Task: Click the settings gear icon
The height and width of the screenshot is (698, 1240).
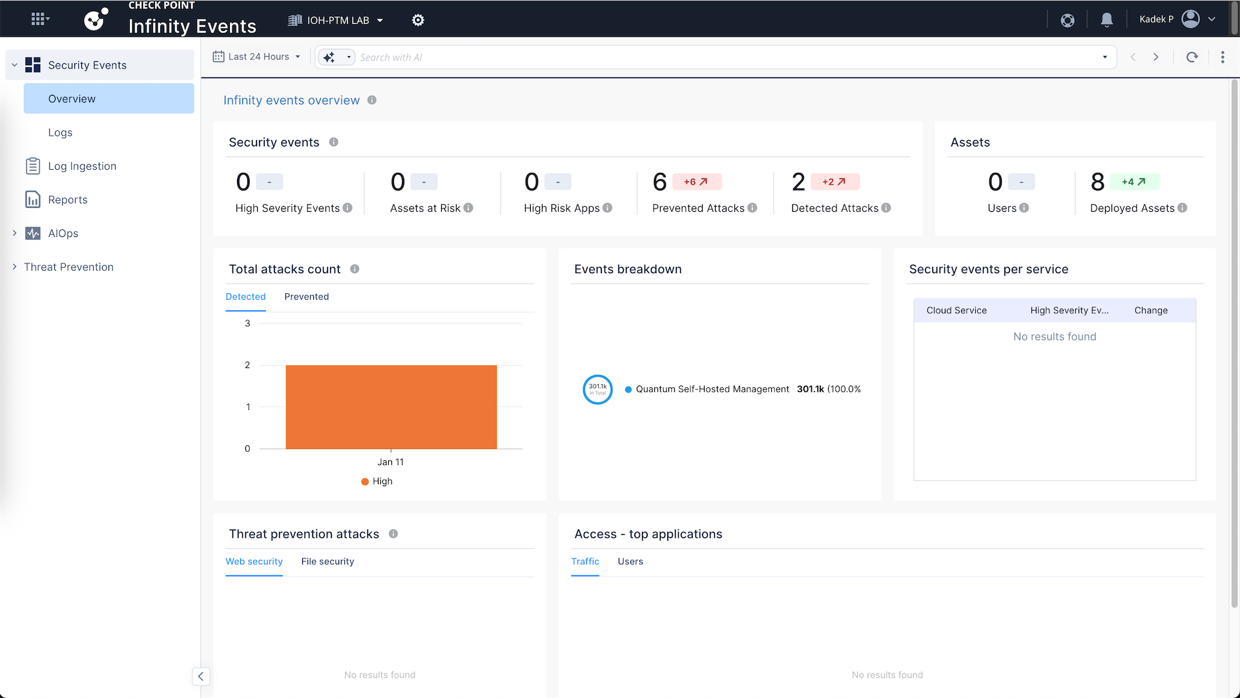Action: [418, 20]
